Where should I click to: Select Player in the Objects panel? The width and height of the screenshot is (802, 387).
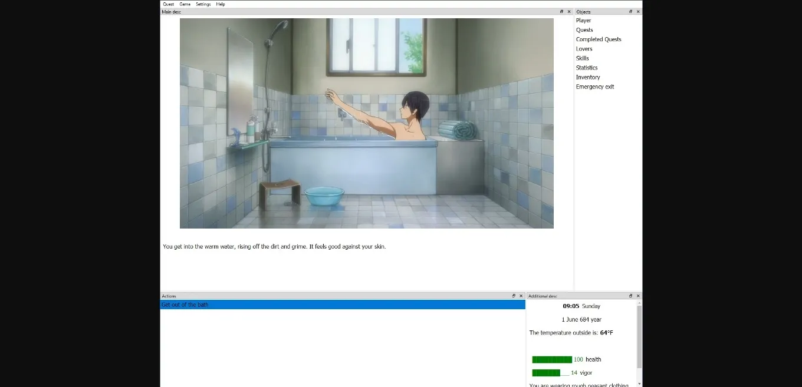[583, 20]
